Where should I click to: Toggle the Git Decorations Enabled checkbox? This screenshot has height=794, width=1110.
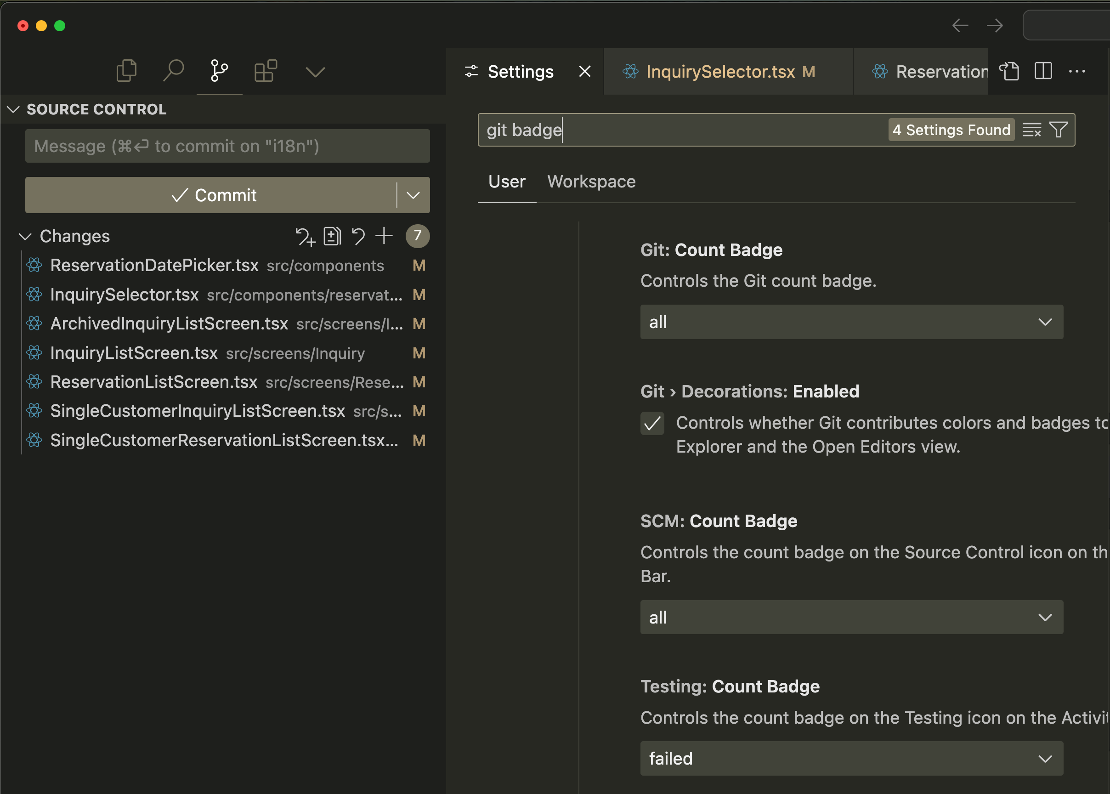pyautogui.click(x=652, y=423)
